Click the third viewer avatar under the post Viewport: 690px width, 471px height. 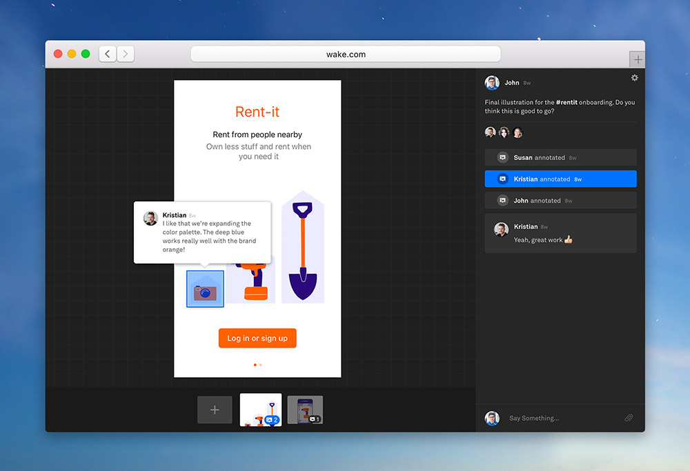coord(517,132)
